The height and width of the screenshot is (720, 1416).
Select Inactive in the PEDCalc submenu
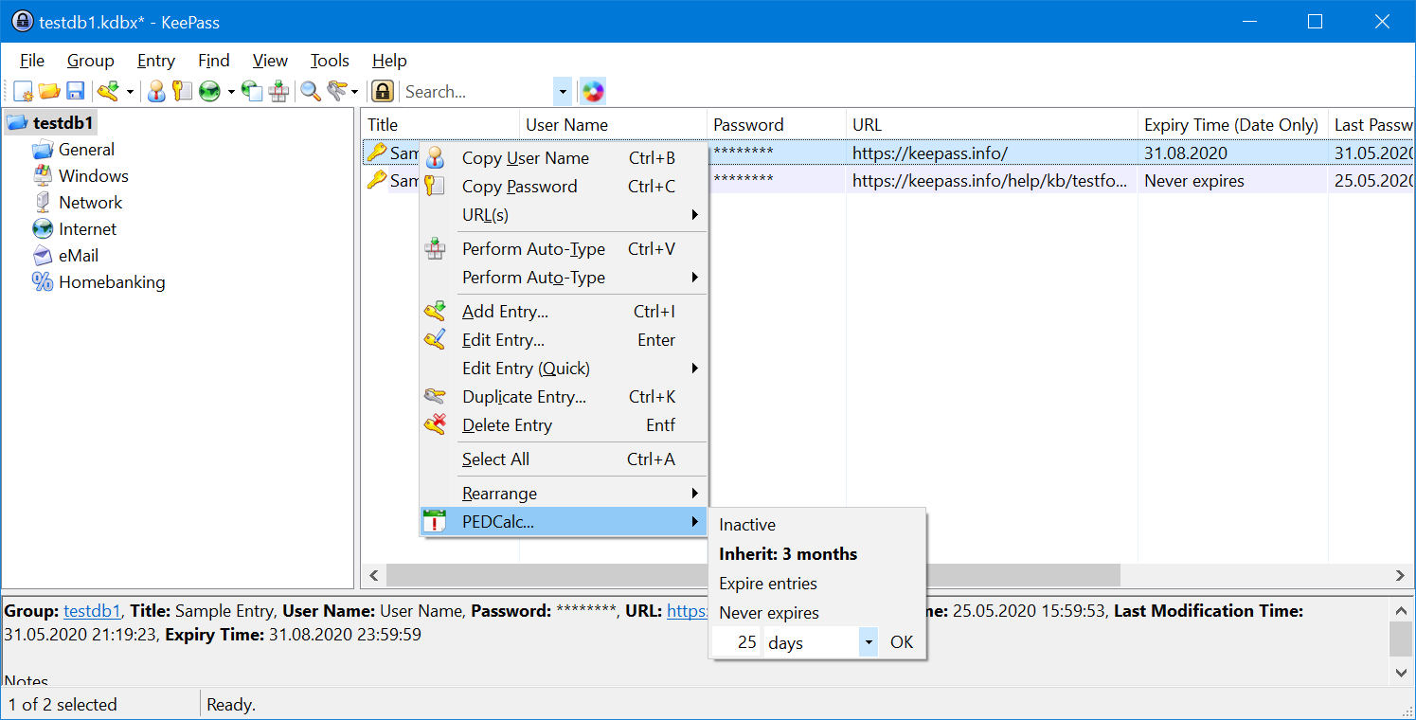click(x=816, y=525)
